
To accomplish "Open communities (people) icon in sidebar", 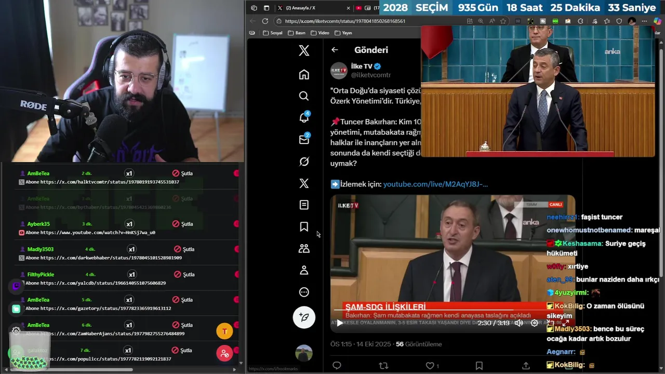I will click(x=304, y=249).
